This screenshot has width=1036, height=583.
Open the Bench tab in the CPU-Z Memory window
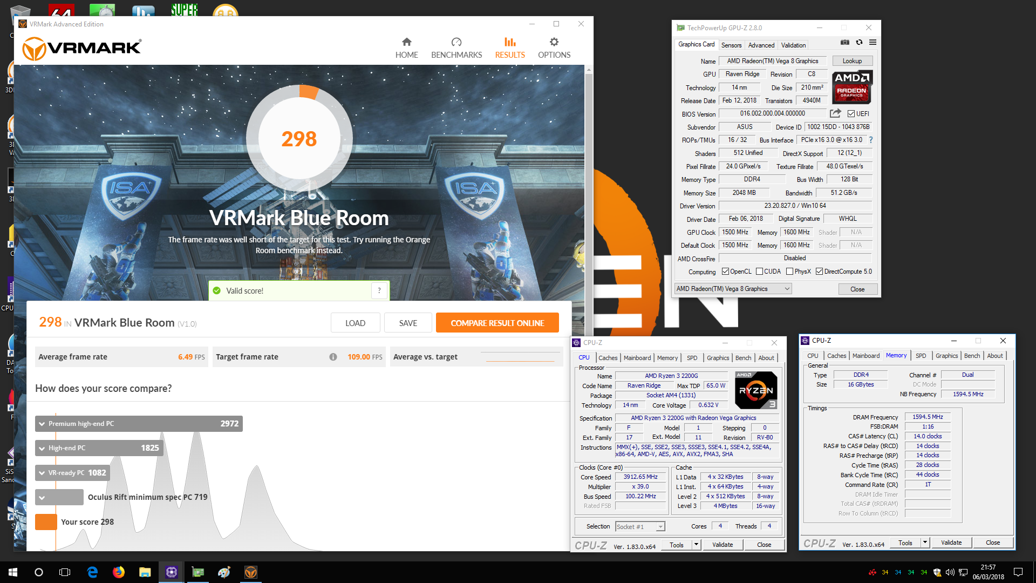pos(972,356)
